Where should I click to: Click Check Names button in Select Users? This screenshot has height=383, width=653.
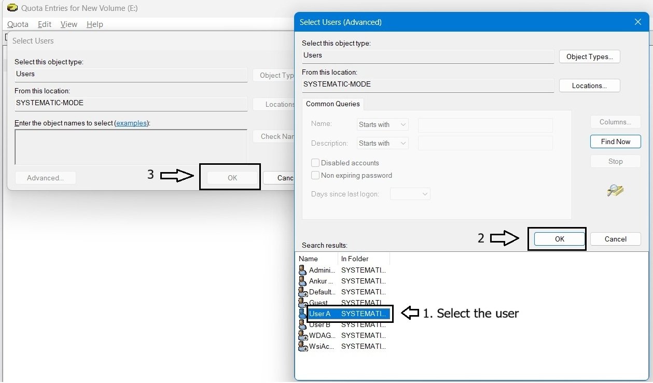(x=274, y=136)
